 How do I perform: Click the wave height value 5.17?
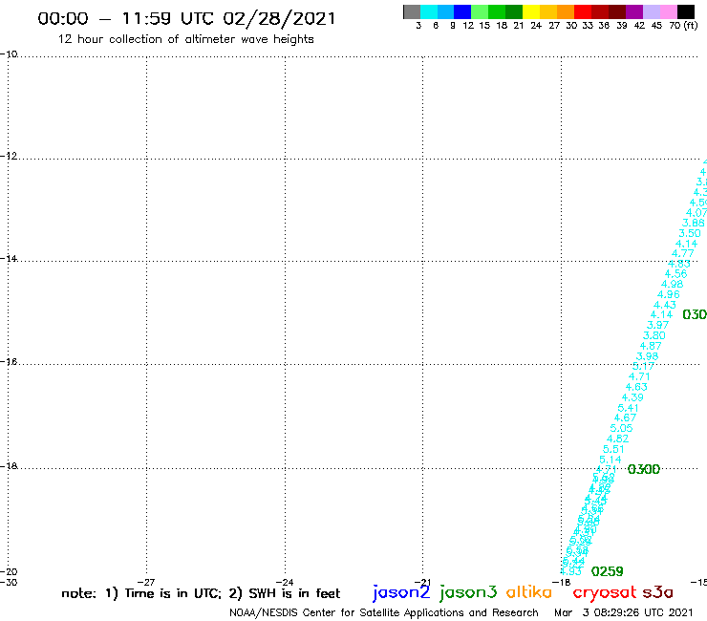[643, 366]
